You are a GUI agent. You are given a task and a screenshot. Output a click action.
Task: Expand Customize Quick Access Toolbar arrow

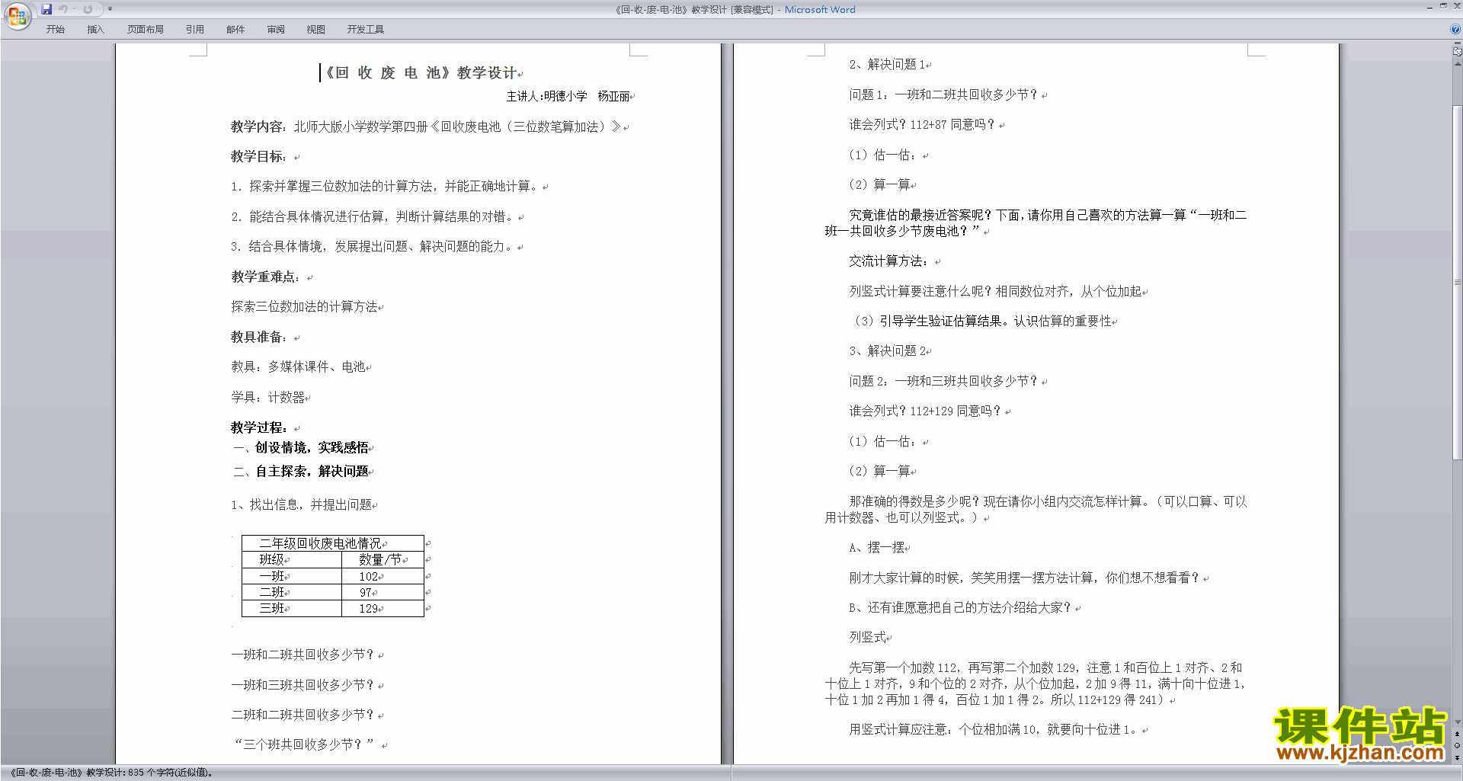coord(110,9)
